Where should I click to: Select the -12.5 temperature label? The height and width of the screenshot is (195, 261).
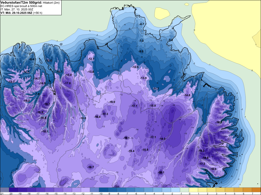point(135,67)
